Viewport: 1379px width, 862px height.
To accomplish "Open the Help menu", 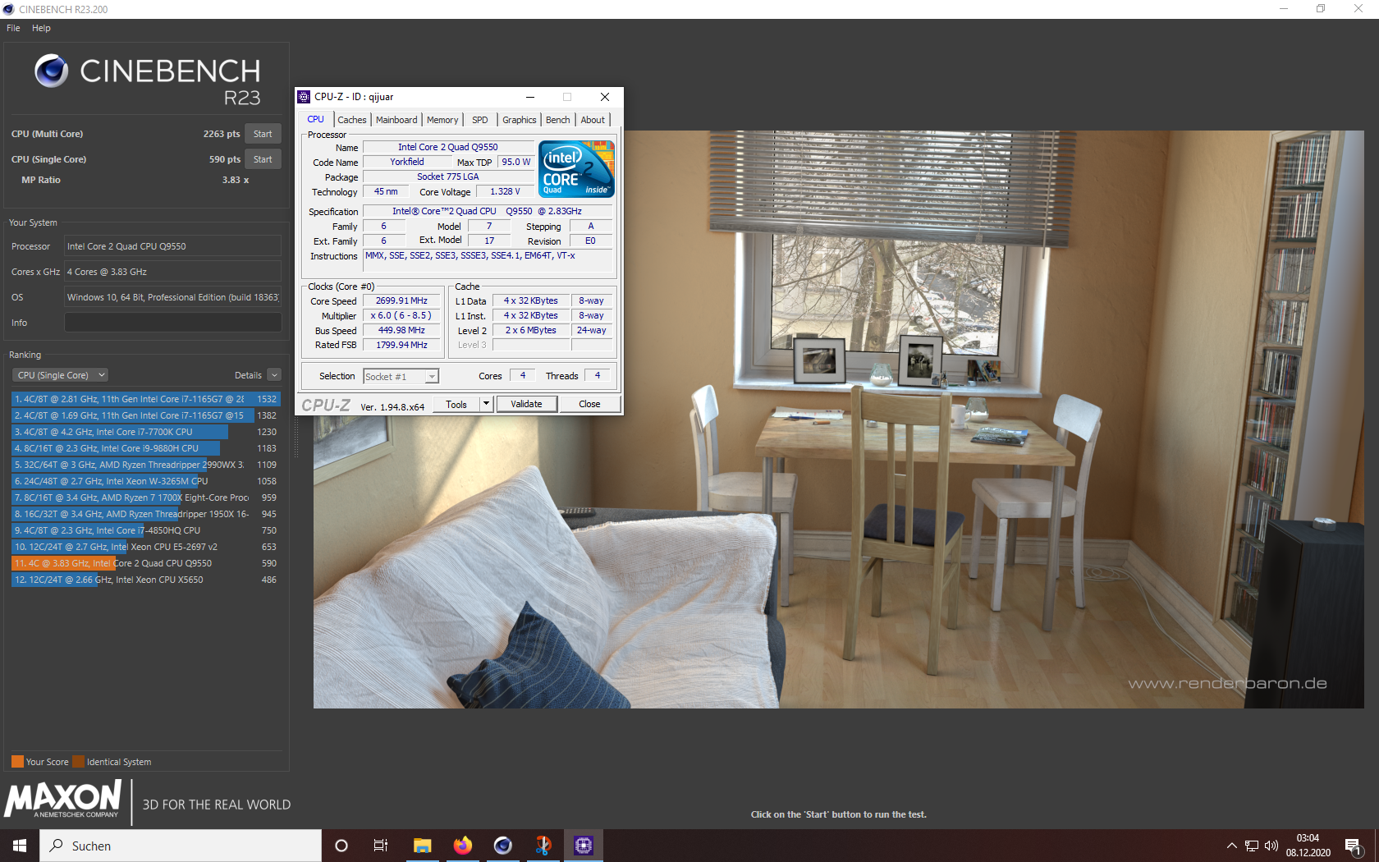I will coord(41,28).
